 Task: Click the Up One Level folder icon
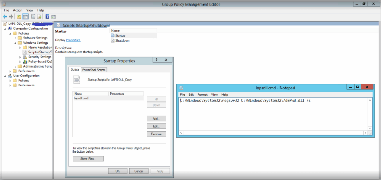(x=19, y=17)
